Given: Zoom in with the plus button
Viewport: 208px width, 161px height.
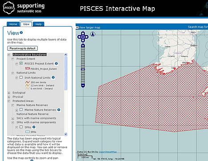Looking at the screenshot, I should [83, 45].
